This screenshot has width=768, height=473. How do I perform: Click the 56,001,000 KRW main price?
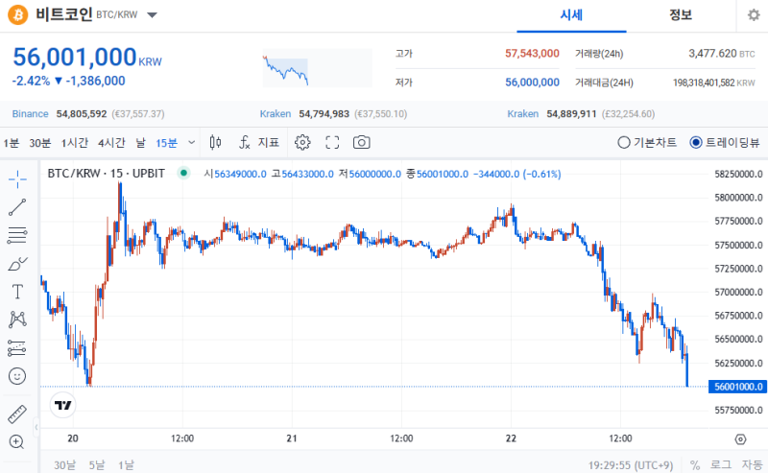tap(87, 58)
